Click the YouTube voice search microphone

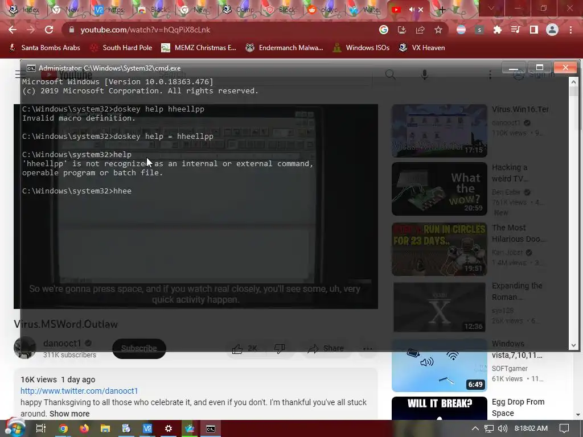point(424,75)
